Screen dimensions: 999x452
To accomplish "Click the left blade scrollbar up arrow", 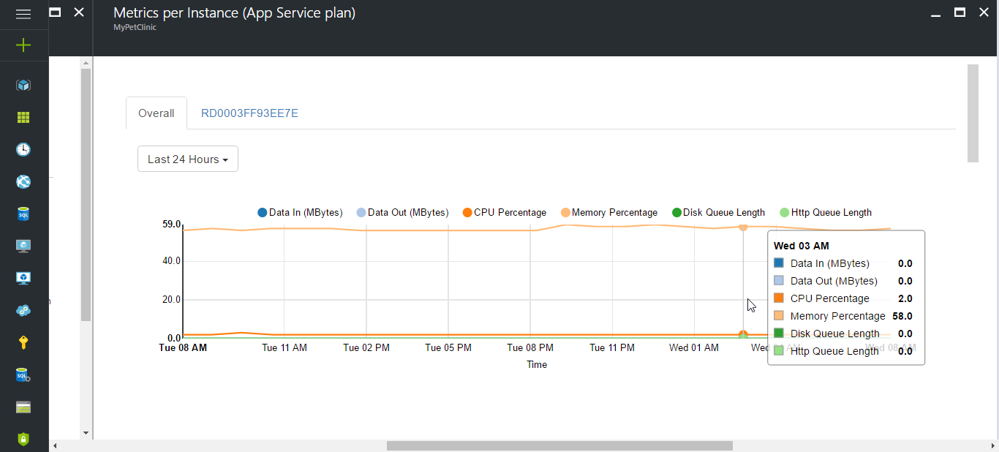I will [86, 63].
